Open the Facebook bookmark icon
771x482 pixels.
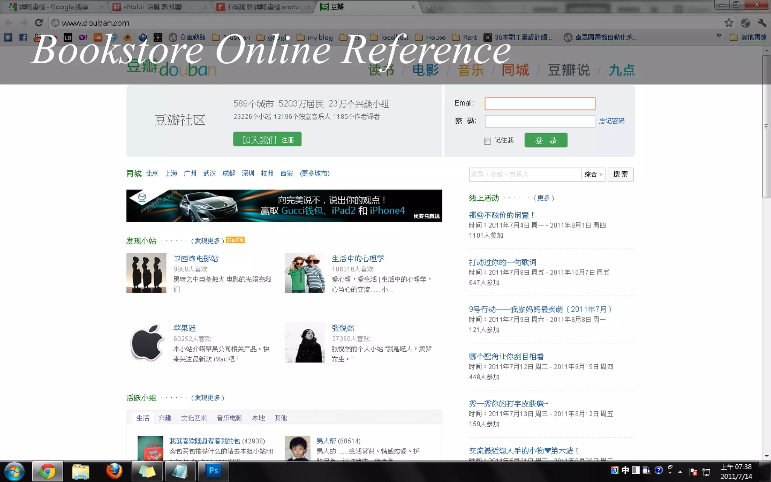pos(23,37)
